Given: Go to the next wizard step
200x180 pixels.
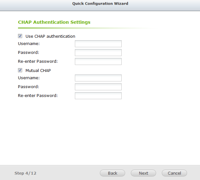Looking at the screenshot, I should coord(143,173).
